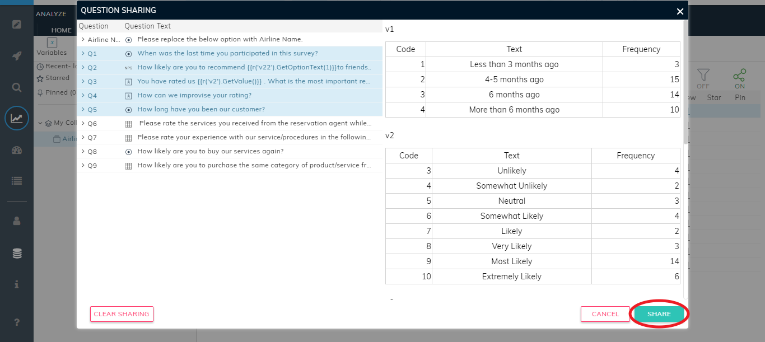The width and height of the screenshot is (765, 342).
Task: Click the text type icon for Q3
Action: click(x=128, y=82)
